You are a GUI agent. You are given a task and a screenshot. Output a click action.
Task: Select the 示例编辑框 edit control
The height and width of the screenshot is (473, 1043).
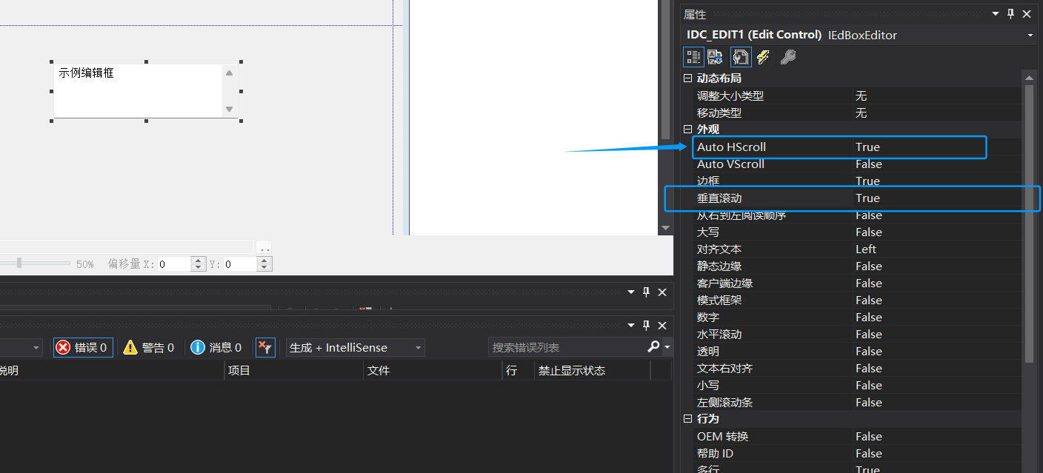(x=146, y=91)
